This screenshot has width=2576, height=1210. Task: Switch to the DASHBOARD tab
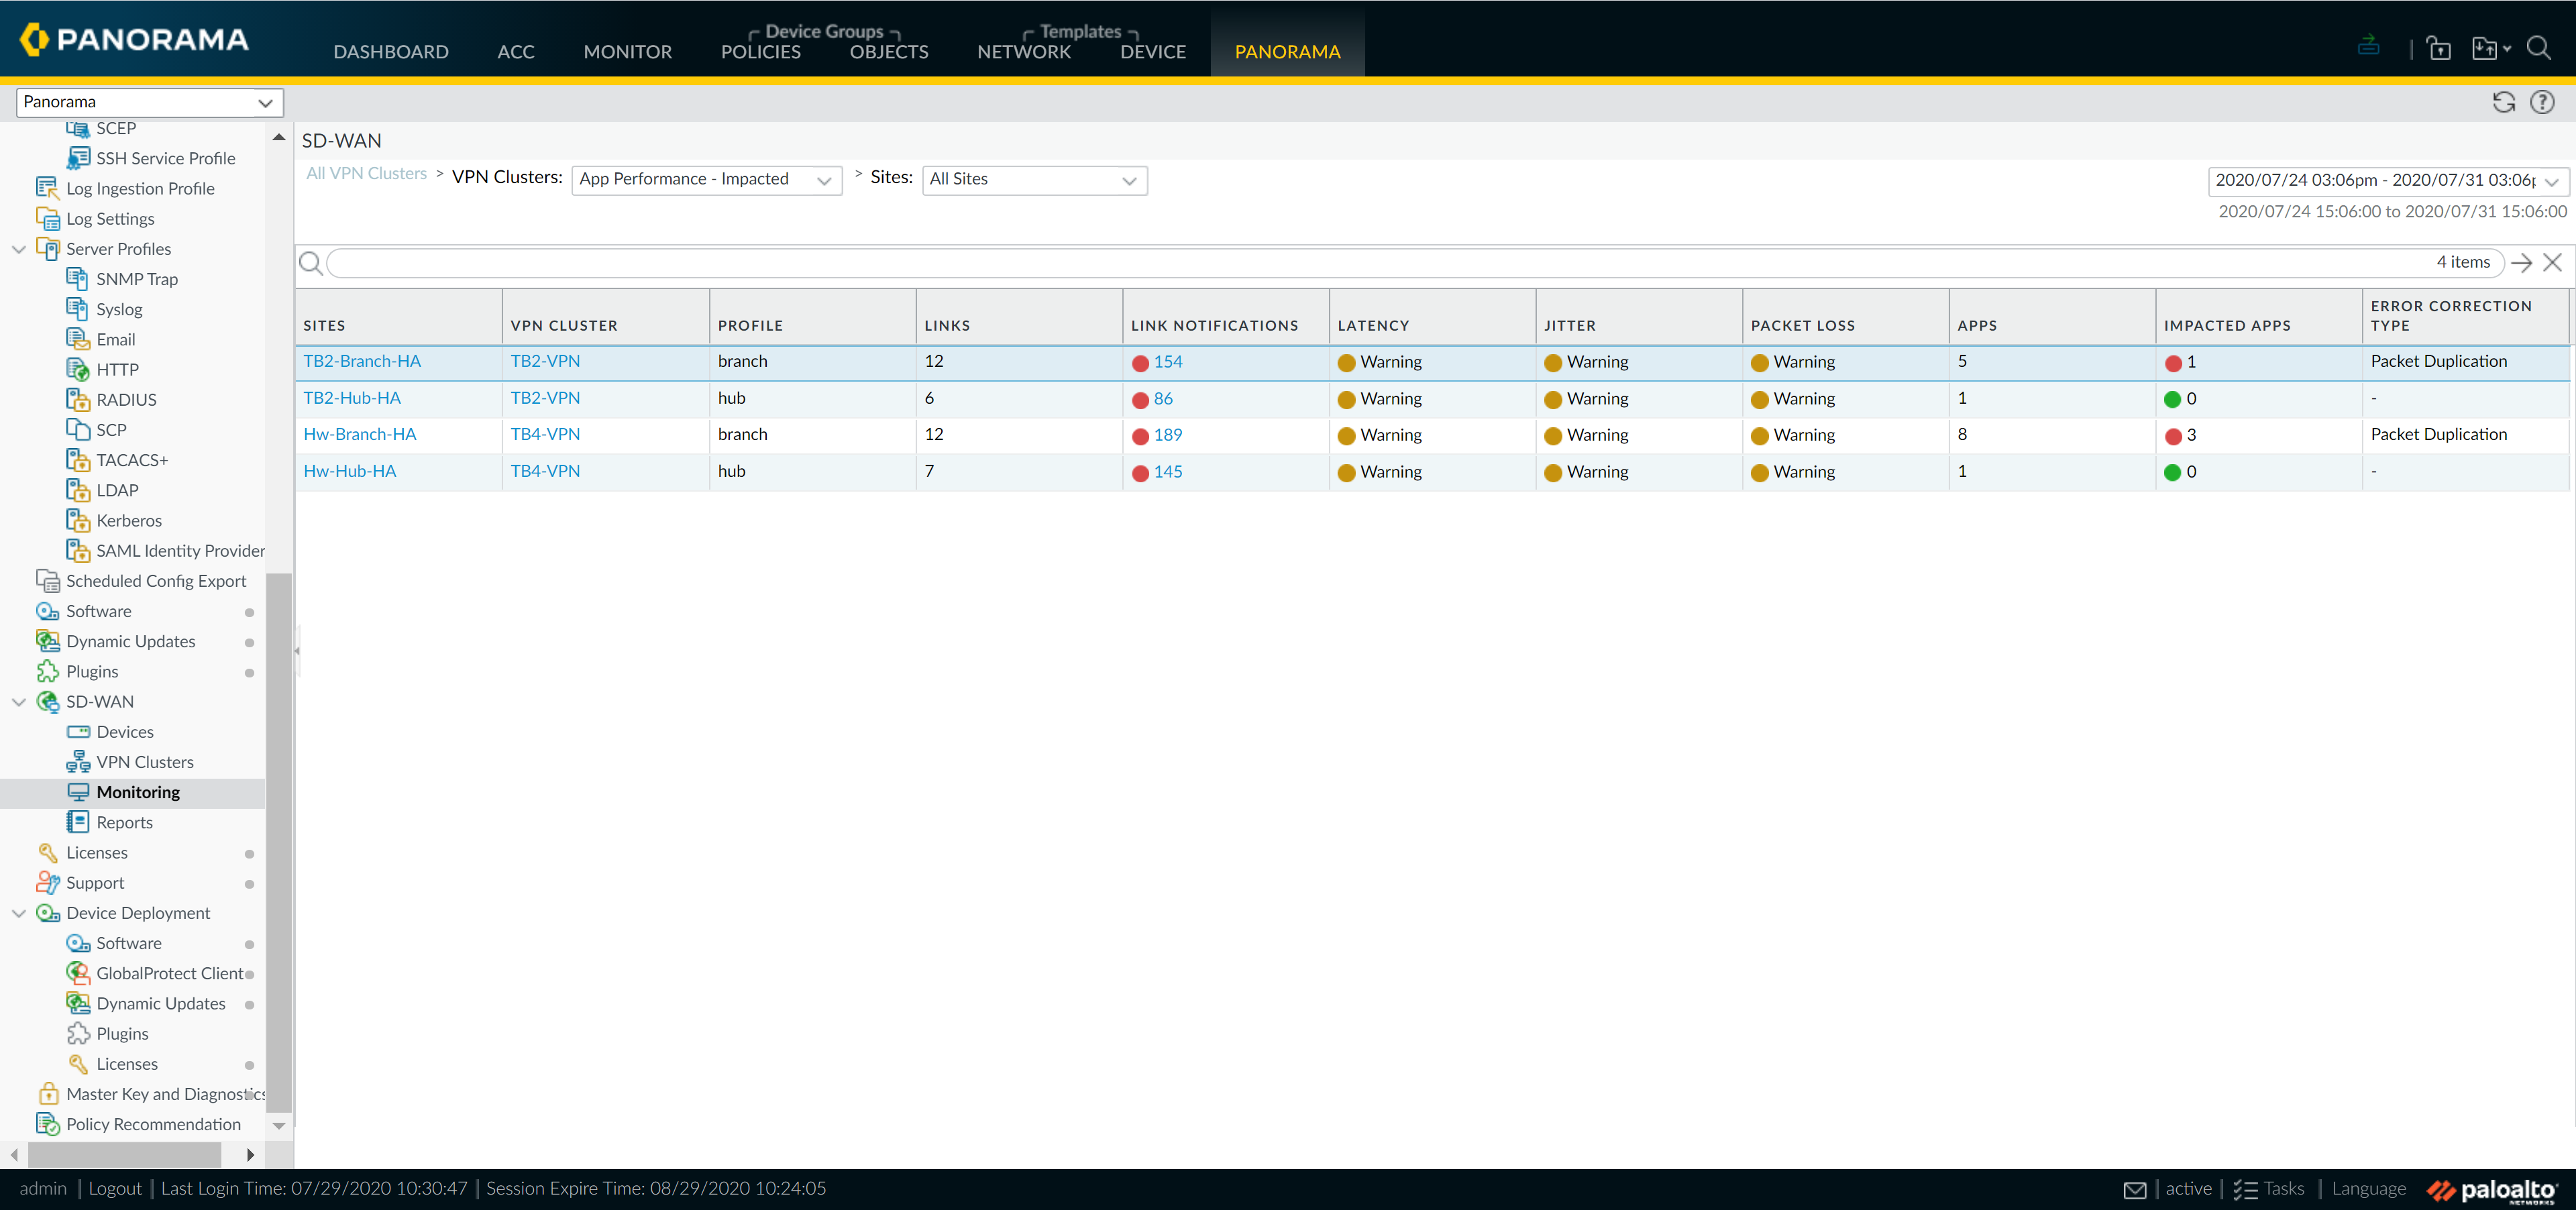pyautogui.click(x=390, y=51)
